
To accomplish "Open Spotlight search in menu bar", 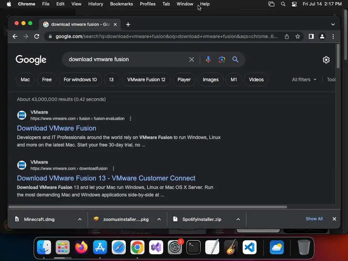I will pos(283,4).
